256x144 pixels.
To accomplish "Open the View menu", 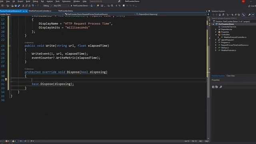I will click(8, 1).
